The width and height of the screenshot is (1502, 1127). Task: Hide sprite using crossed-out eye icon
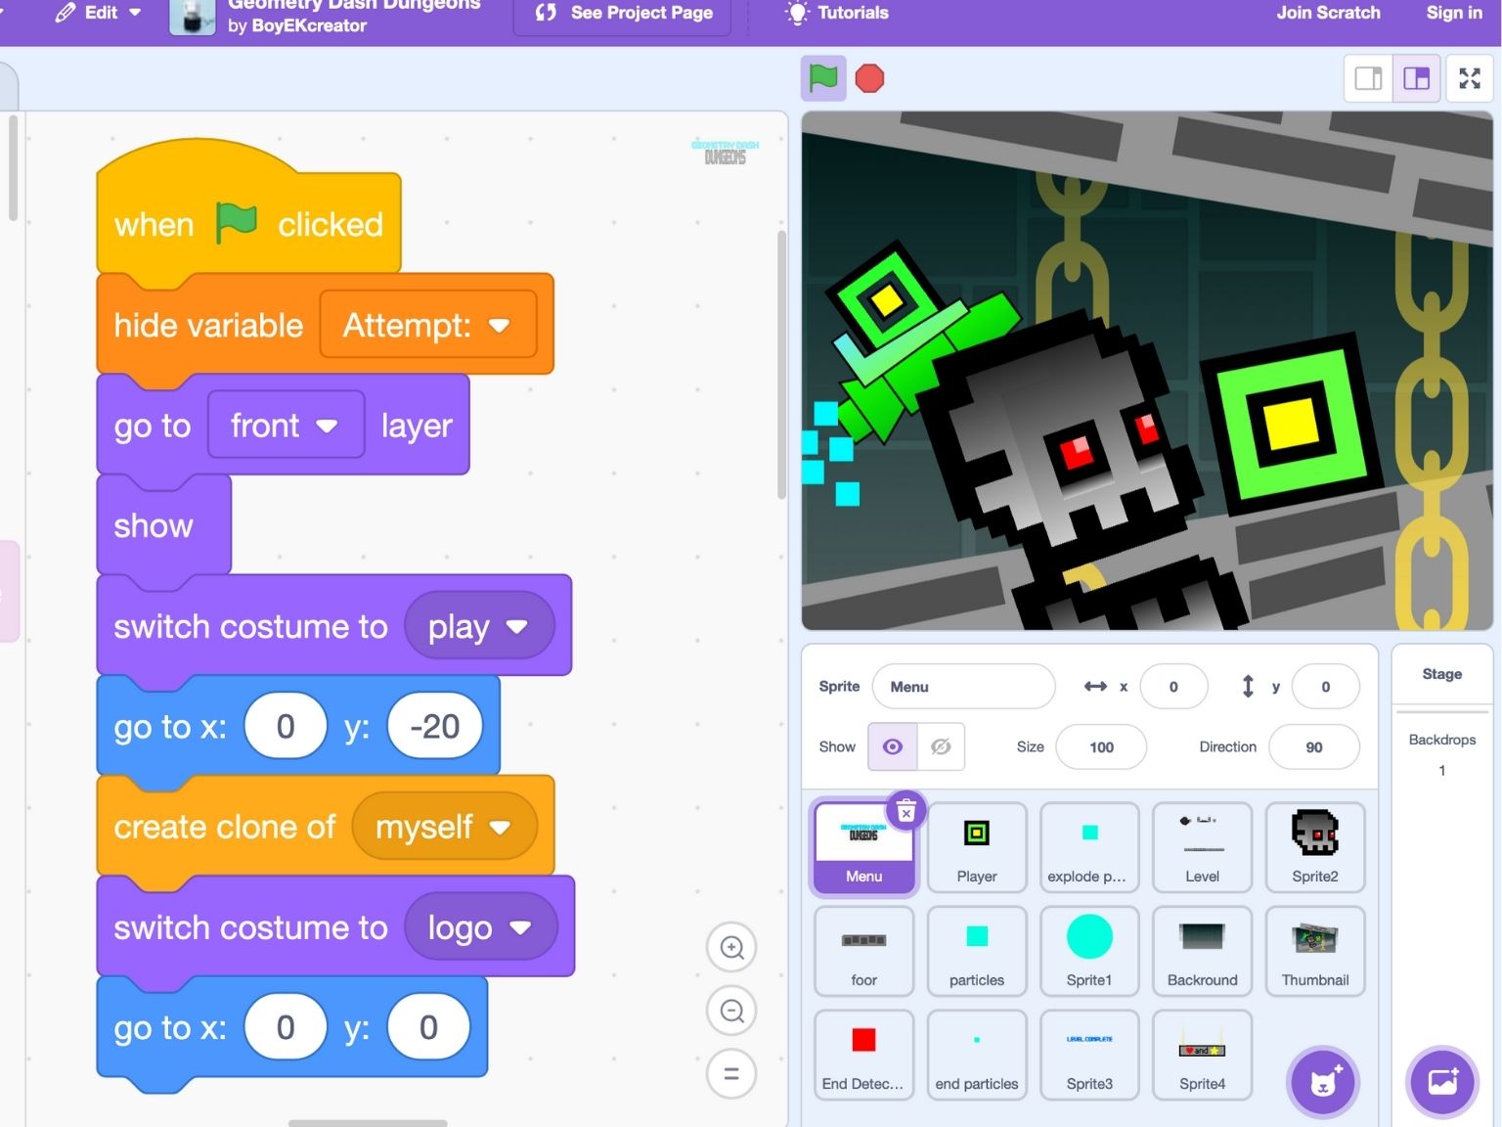click(x=941, y=747)
